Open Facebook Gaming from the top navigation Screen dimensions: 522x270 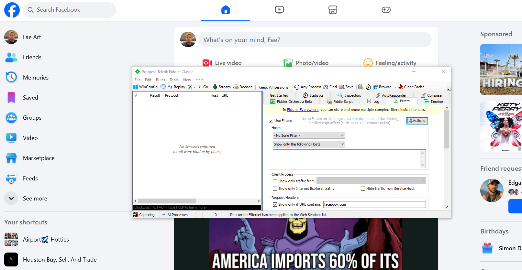(386, 10)
